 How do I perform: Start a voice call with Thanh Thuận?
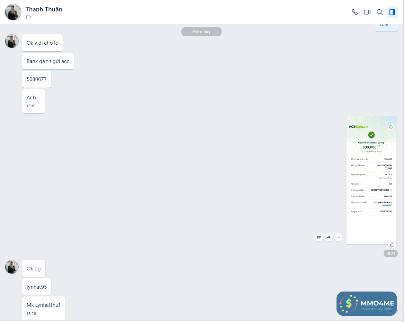pyautogui.click(x=354, y=12)
